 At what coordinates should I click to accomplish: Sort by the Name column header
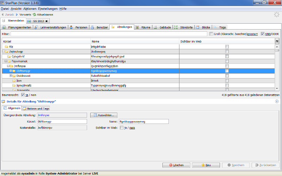(135, 42)
